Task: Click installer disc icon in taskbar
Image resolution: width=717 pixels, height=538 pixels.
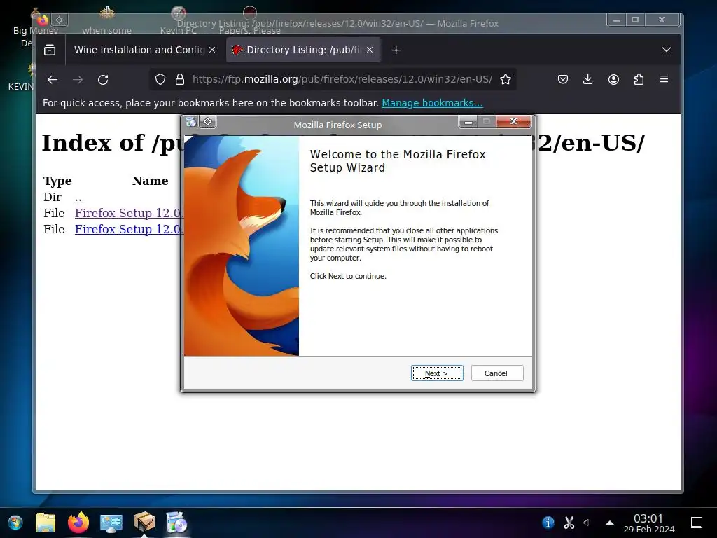Action: point(177,523)
